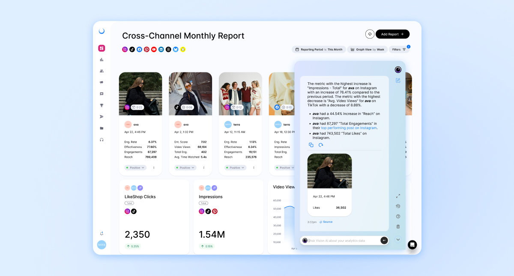Open Reporting Period is This Month filter
Viewport: 514px width, 276px height.
319,49
